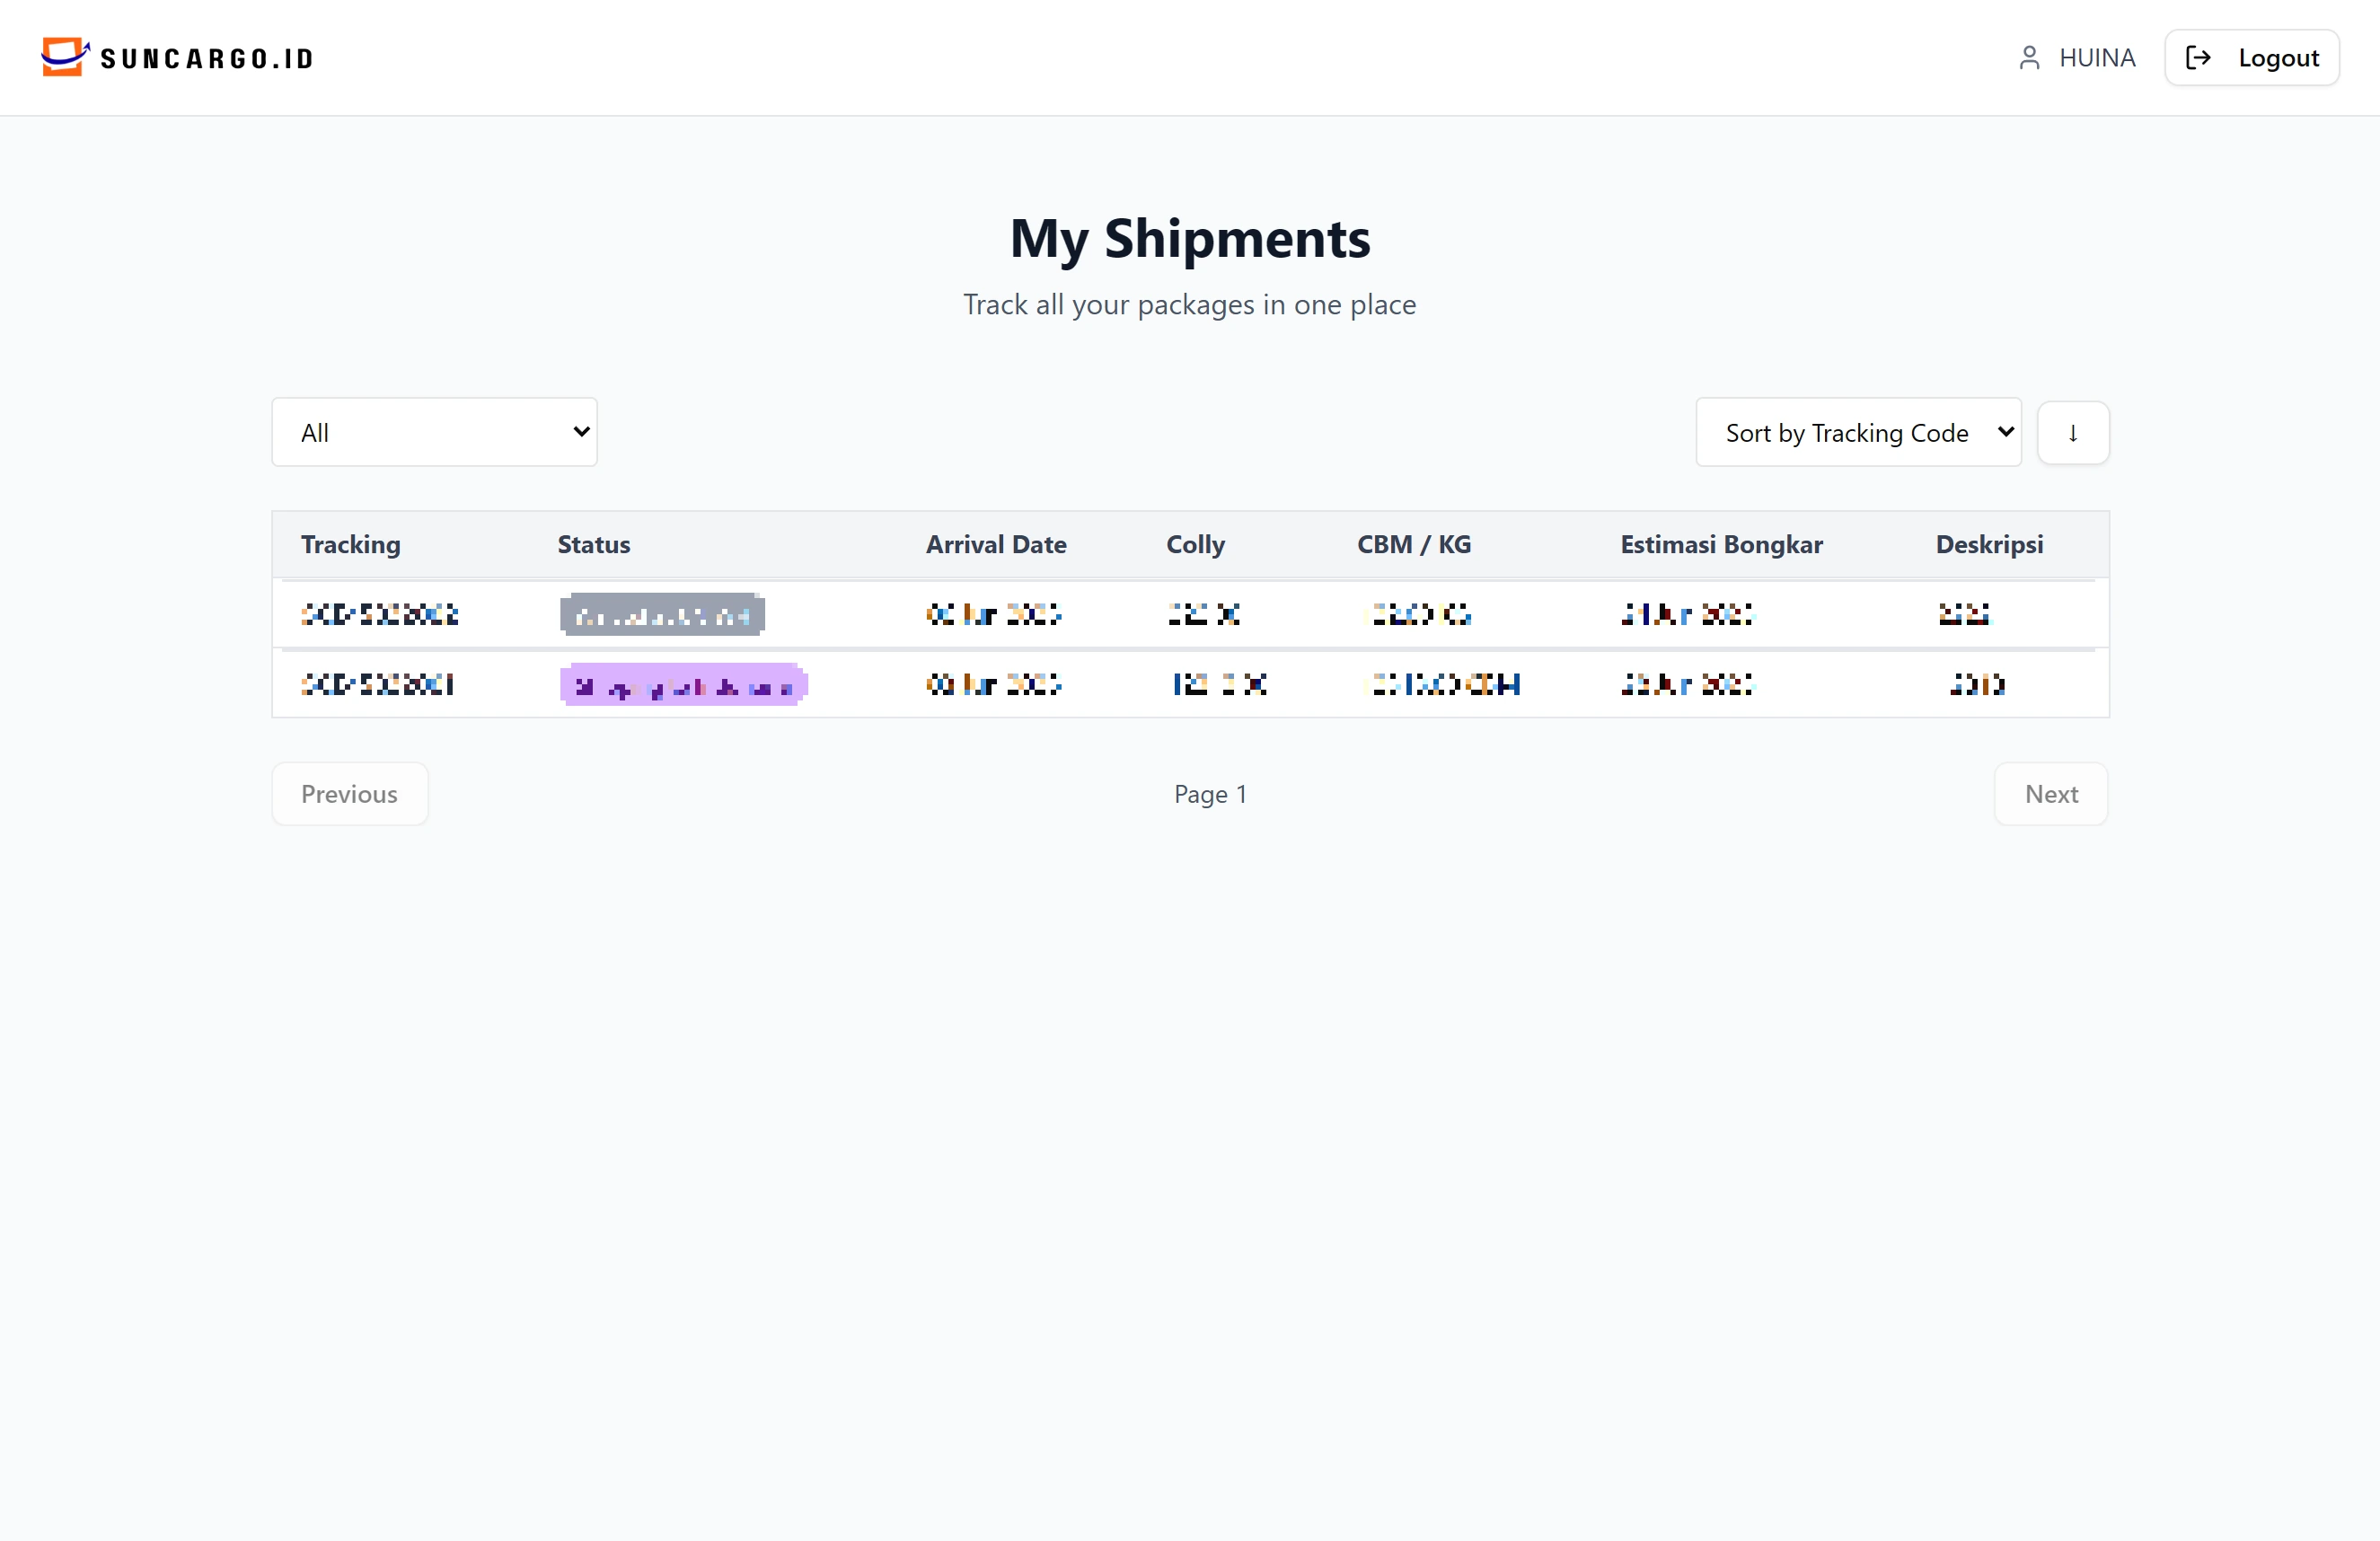Screen dimensions: 2380x1541
Task: Click the CBM / KG column header
Action: point(1414,545)
